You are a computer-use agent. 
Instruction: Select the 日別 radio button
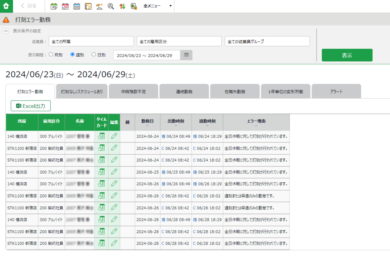click(94, 55)
